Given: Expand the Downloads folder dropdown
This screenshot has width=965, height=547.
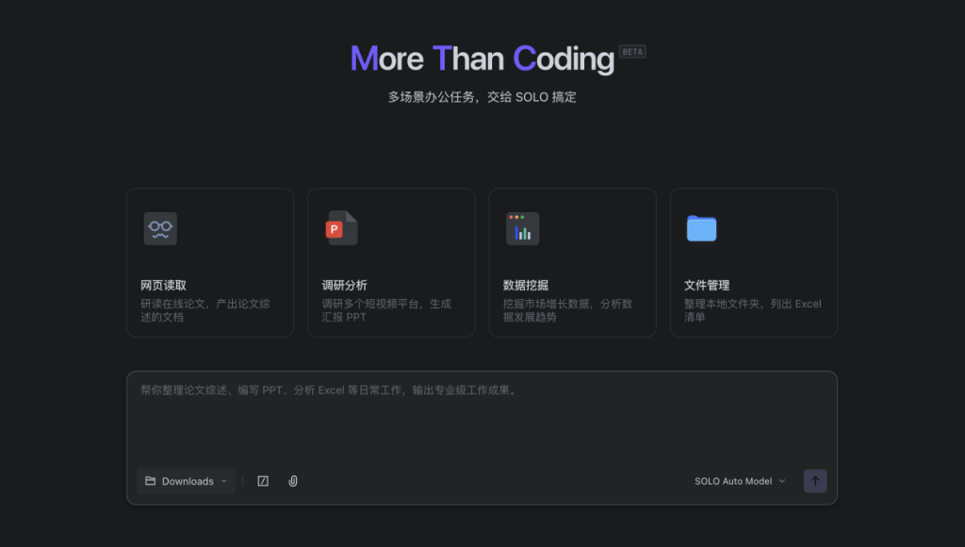Looking at the screenshot, I should (x=223, y=481).
